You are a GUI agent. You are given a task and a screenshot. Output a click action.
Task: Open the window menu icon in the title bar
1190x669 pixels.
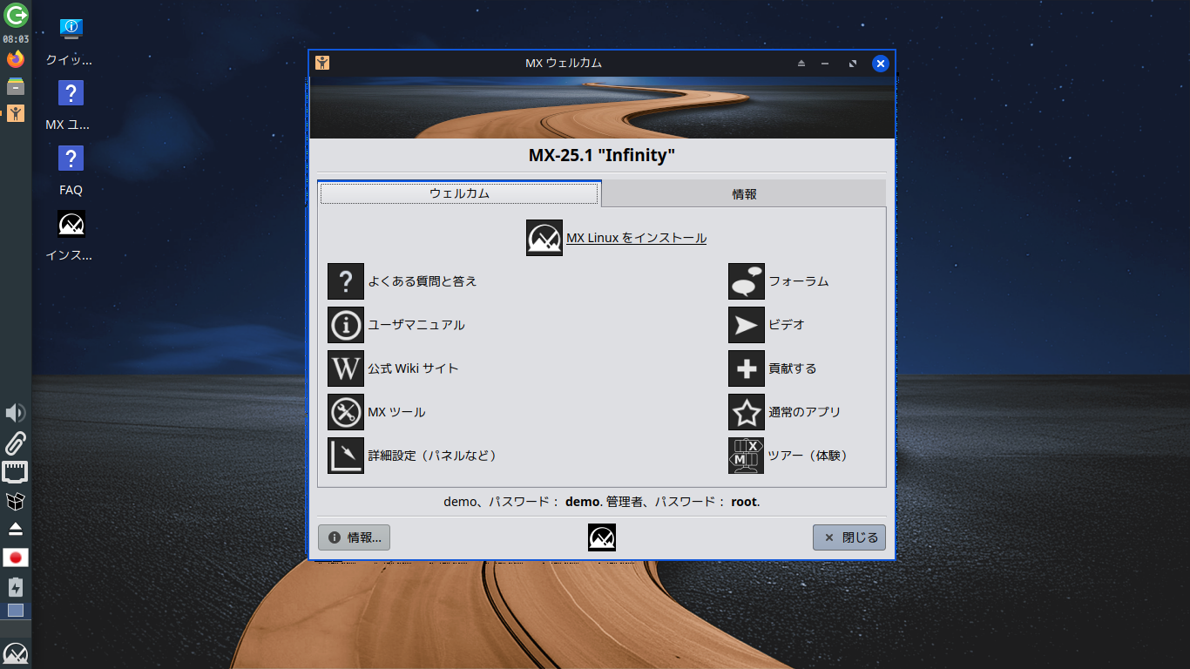click(x=322, y=63)
